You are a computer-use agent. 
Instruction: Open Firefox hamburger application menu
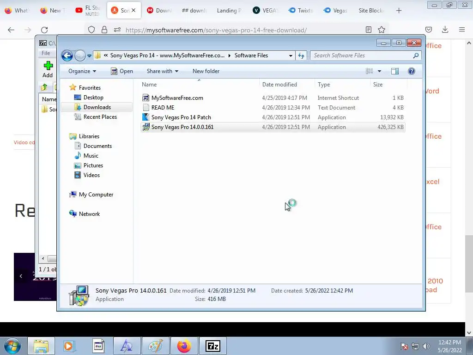(462, 30)
